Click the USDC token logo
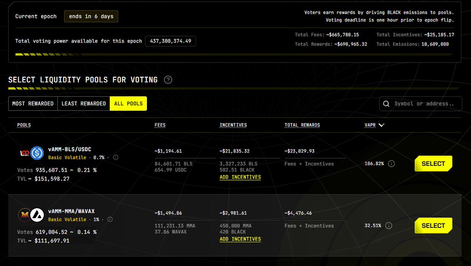The width and height of the screenshot is (471, 266). point(37,153)
